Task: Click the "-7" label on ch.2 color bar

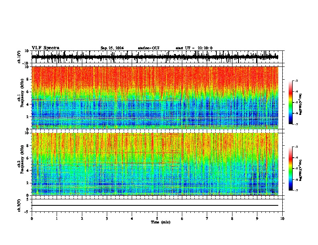Action: tap(296, 190)
